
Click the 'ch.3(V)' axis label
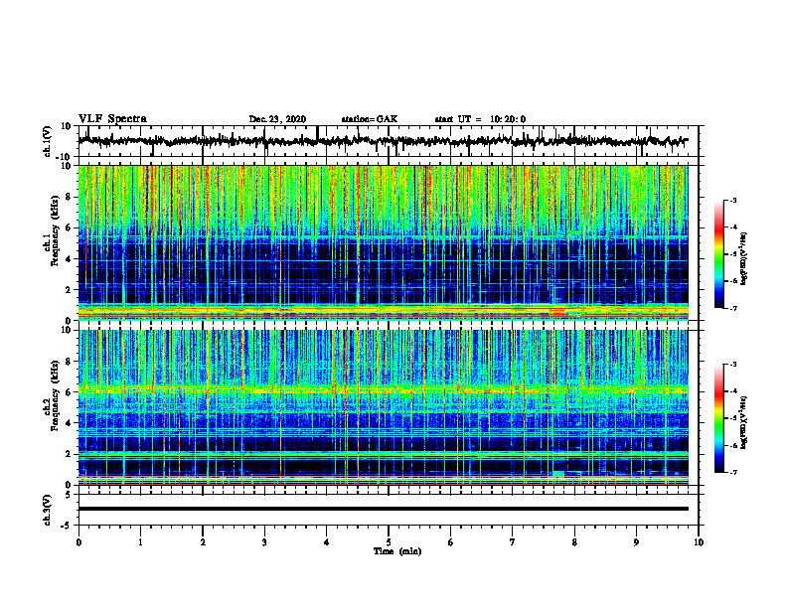point(48,510)
